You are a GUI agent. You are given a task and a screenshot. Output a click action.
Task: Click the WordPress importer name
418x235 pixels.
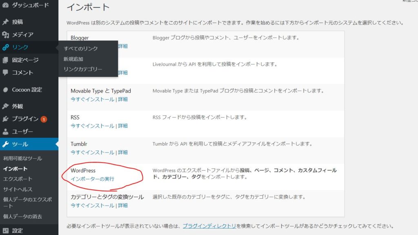83,171
